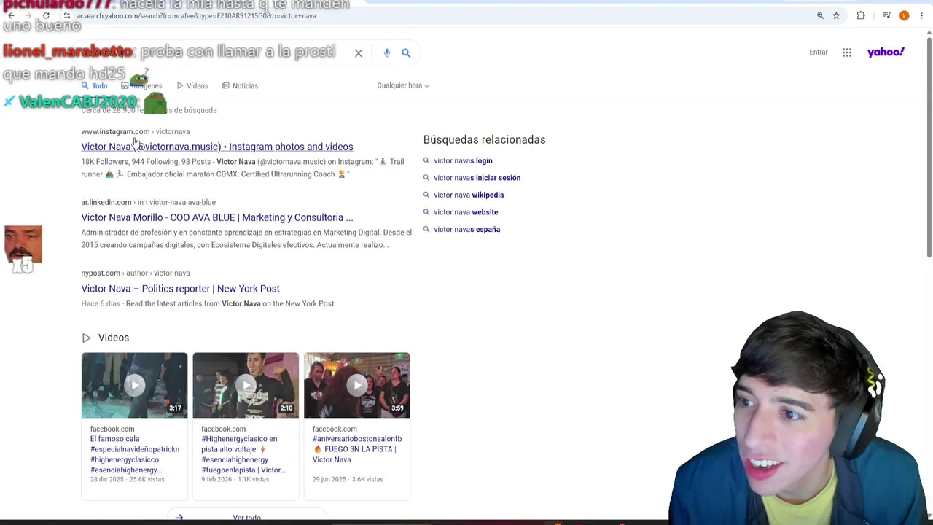This screenshot has width=933, height=525.
Task: Expand the Cualquier hora time filter
Action: (403, 85)
